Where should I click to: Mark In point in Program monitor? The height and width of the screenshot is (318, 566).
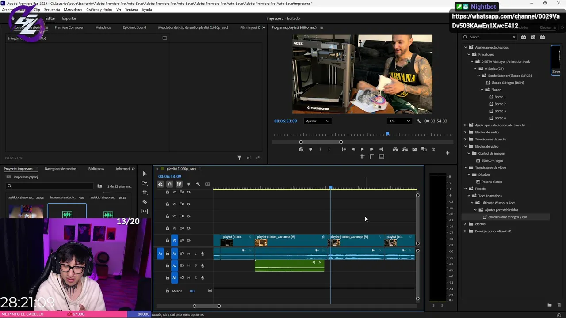320,149
